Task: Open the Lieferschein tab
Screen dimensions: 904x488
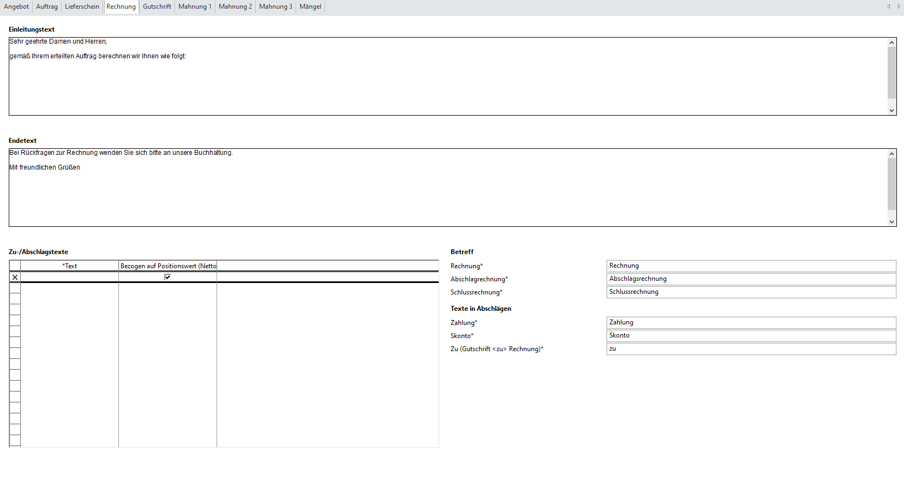Action: tap(82, 7)
